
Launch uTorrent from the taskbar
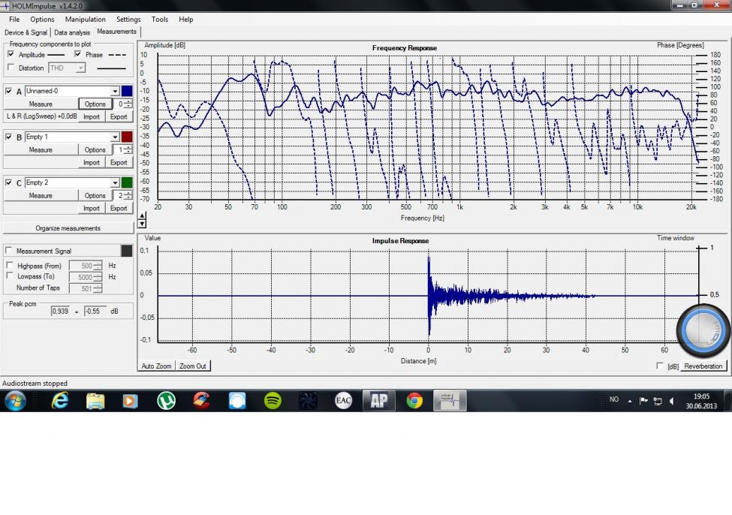(x=166, y=401)
